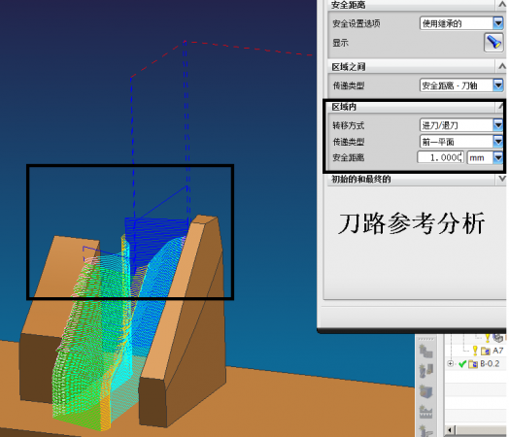Click the A7 folder icon
The height and width of the screenshot is (437, 509).
[486, 351]
